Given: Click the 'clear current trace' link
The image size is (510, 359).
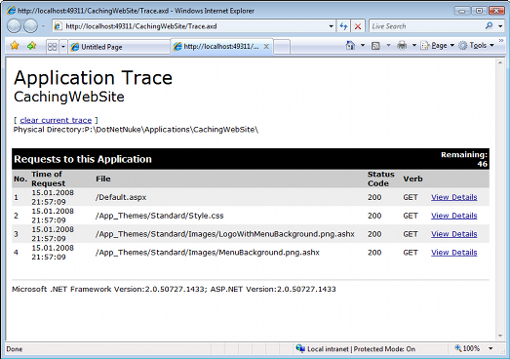Looking at the screenshot, I should [56, 120].
